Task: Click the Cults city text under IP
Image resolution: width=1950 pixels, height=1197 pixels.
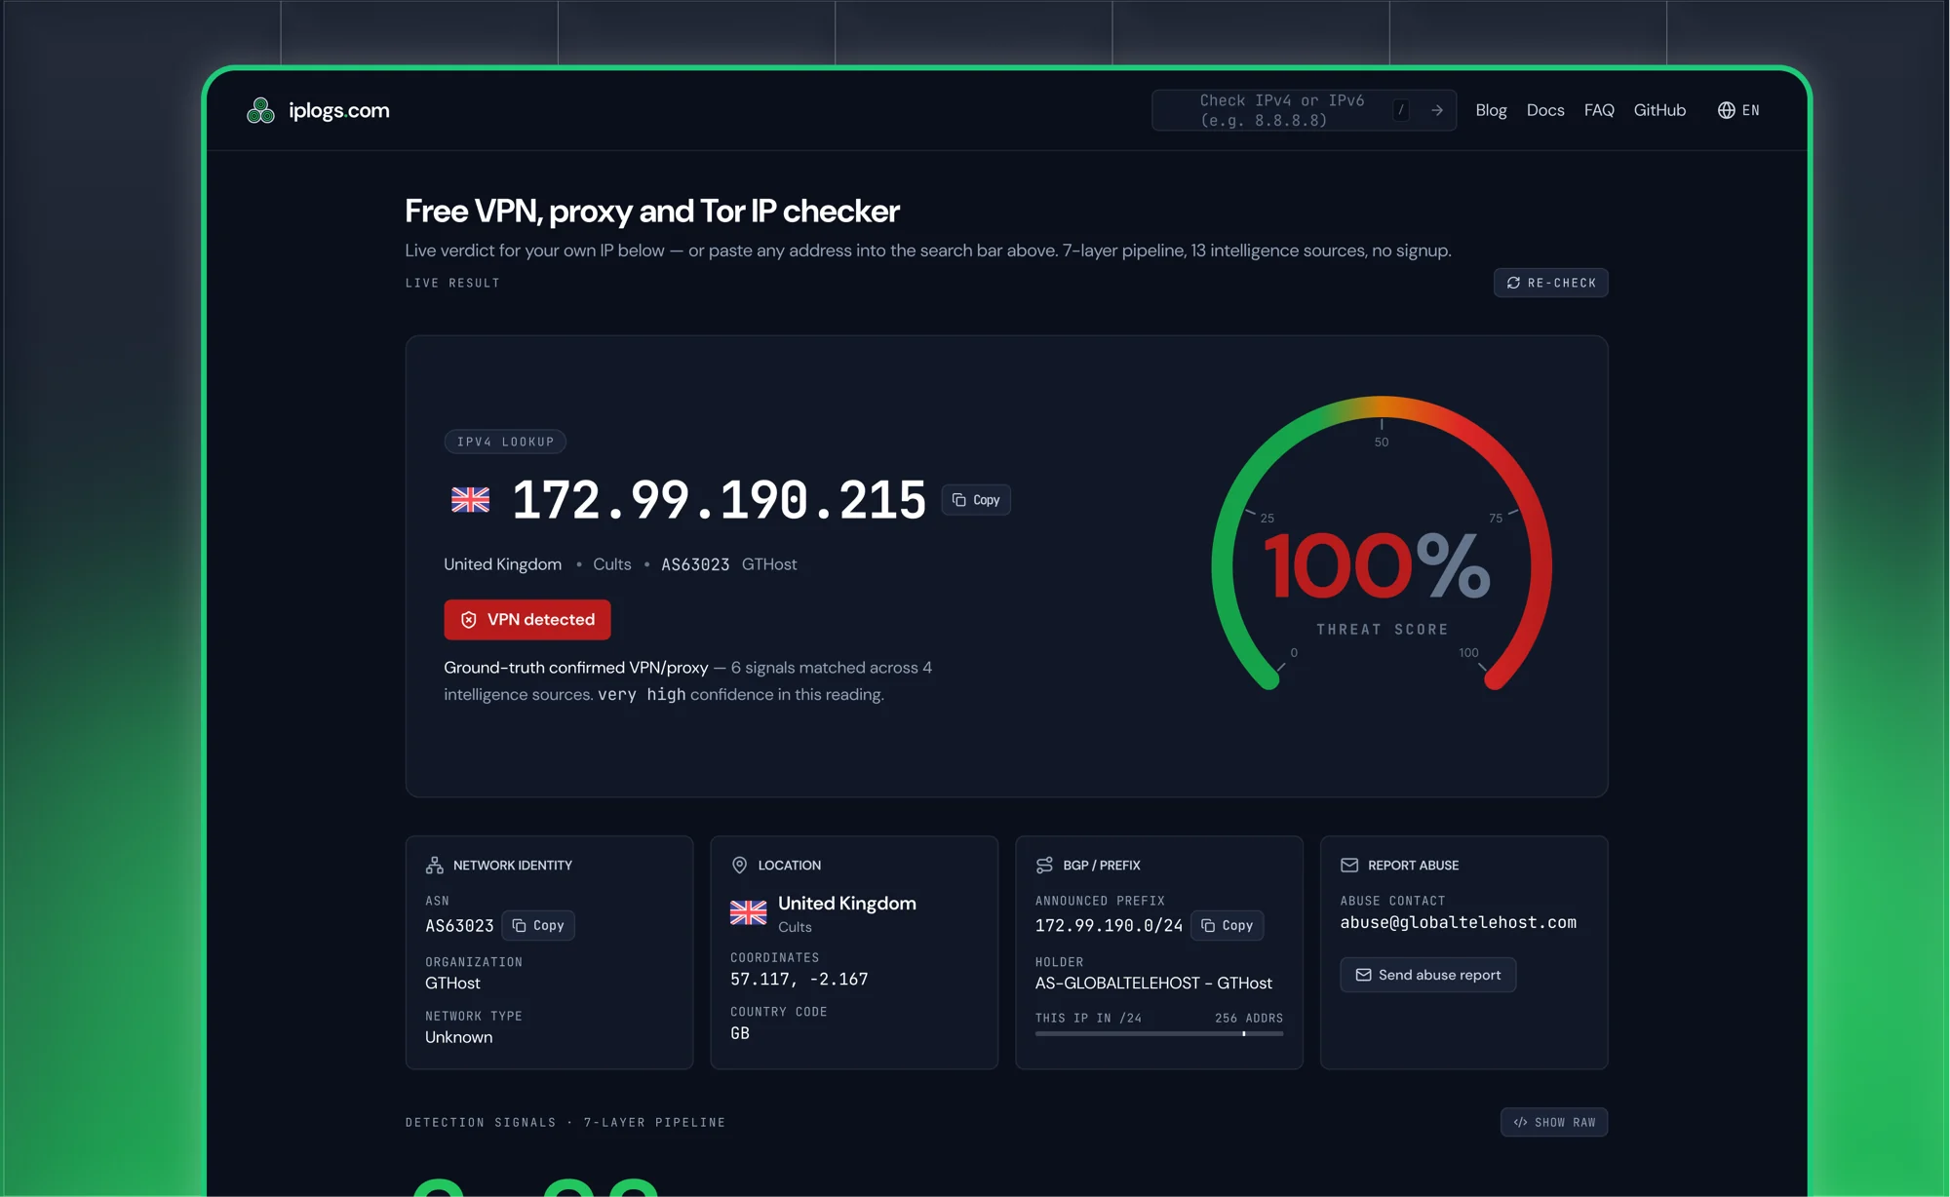Action: pos(612,564)
